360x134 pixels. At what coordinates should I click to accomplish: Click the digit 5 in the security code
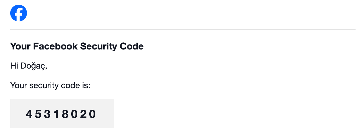pos(38,114)
